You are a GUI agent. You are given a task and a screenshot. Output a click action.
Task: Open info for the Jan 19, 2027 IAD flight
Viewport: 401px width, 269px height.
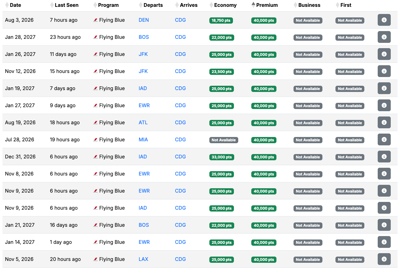coord(384,88)
